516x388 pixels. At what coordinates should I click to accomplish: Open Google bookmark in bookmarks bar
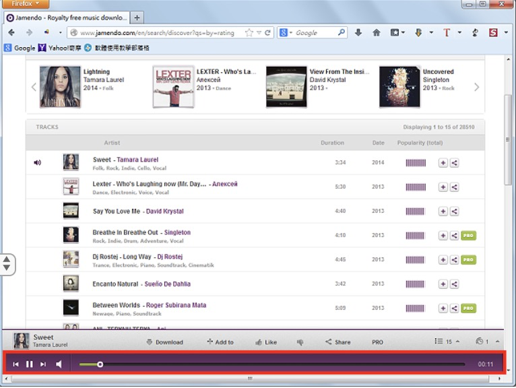pyautogui.click(x=20, y=48)
